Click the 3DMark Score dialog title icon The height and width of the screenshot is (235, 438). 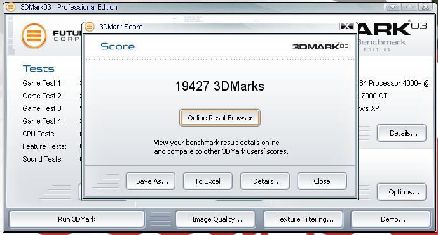pos(90,27)
